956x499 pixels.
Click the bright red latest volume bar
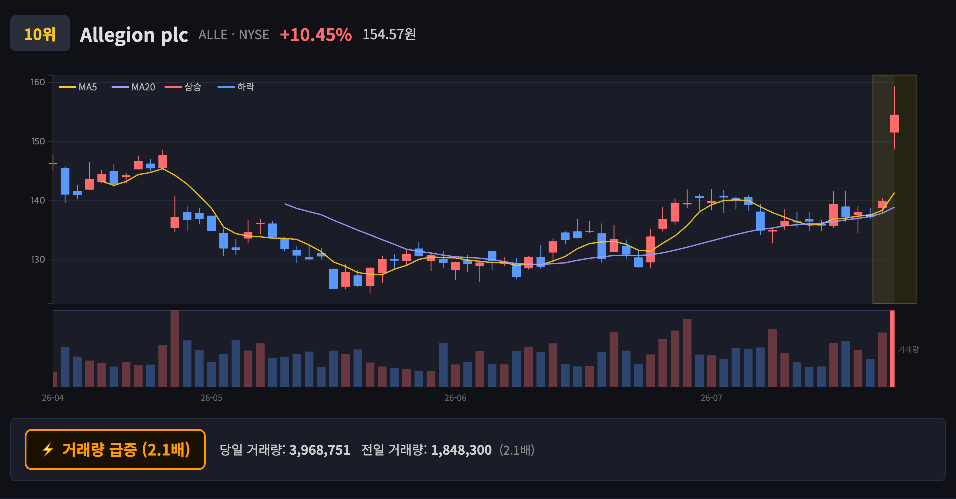click(x=893, y=349)
